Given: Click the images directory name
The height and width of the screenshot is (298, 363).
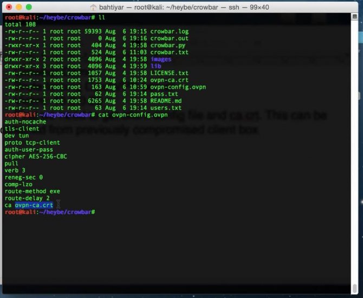Looking at the screenshot, I should (x=161, y=59).
